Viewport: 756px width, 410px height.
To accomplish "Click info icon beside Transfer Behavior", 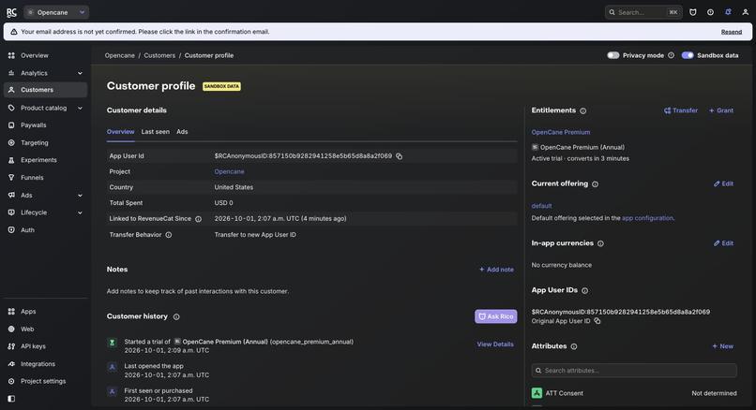I will tap(168, 235).
